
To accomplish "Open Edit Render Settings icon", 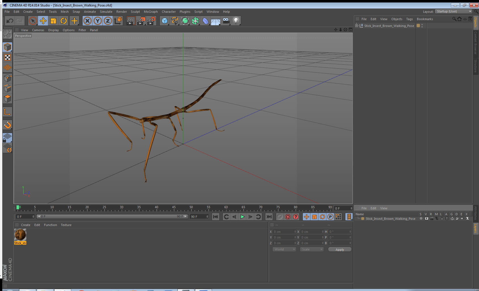I will pos(152,21).
